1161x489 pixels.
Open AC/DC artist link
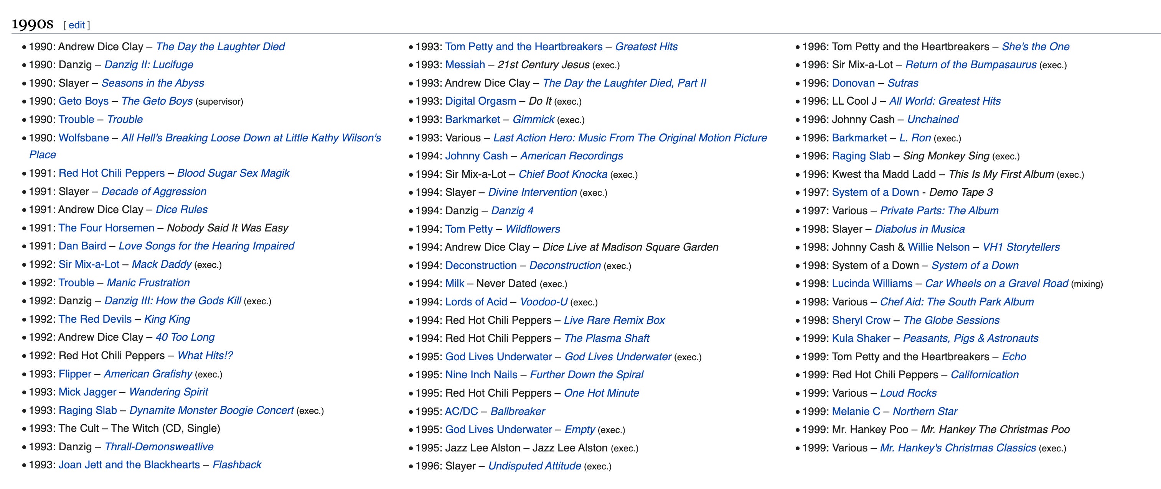click(x=461, y=411)
